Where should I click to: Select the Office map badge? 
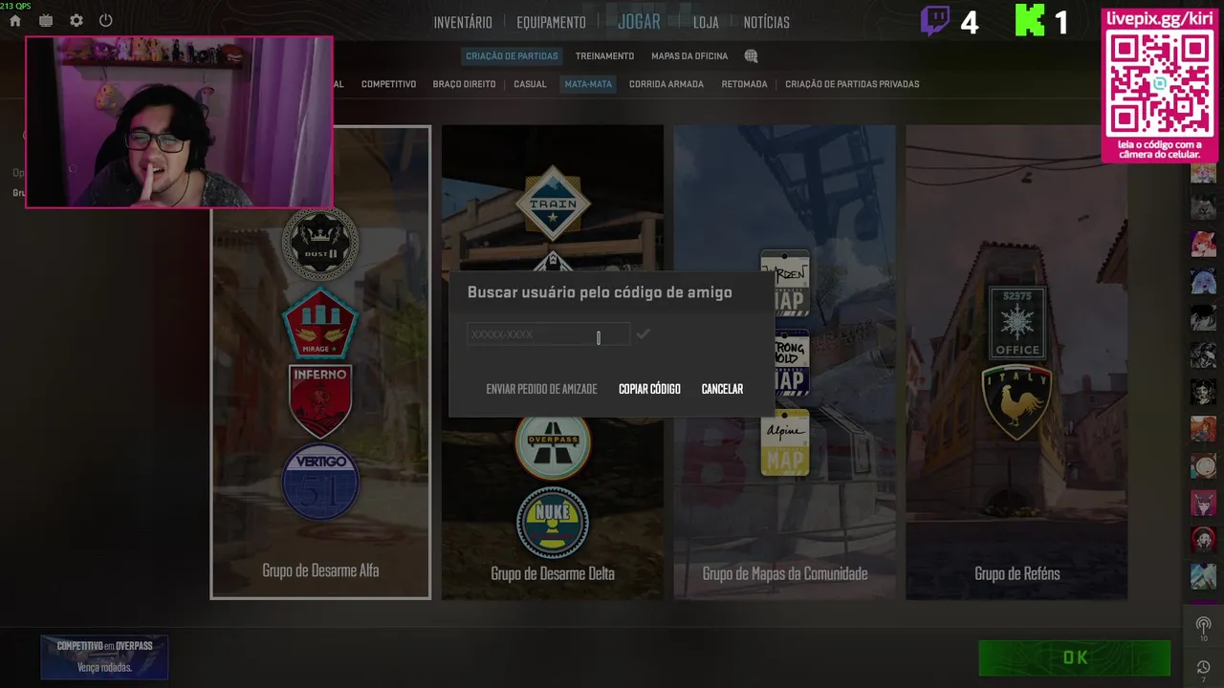pyautogui.click(x=1016, y=323)
